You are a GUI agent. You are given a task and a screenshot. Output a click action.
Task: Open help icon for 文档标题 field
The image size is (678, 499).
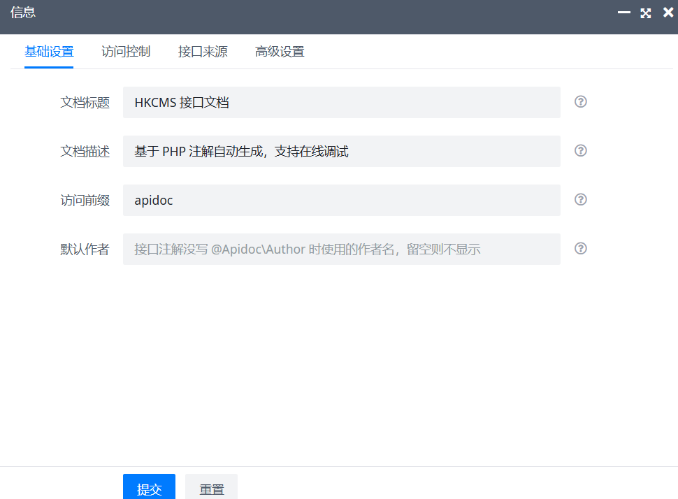pyautogui.click(x=580, y=101)
